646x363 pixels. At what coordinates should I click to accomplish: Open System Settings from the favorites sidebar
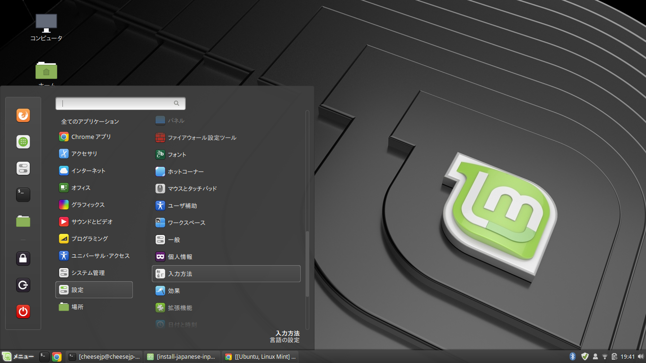(x=23, y=168)
